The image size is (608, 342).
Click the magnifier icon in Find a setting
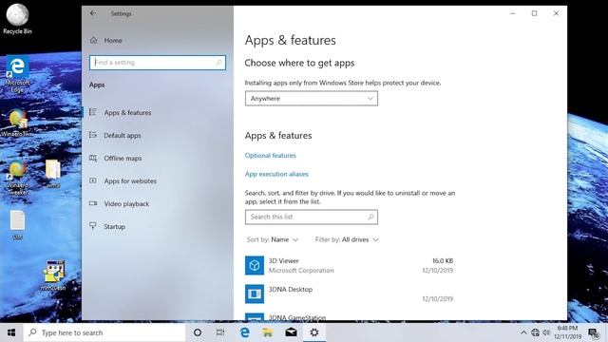(218, 63)
